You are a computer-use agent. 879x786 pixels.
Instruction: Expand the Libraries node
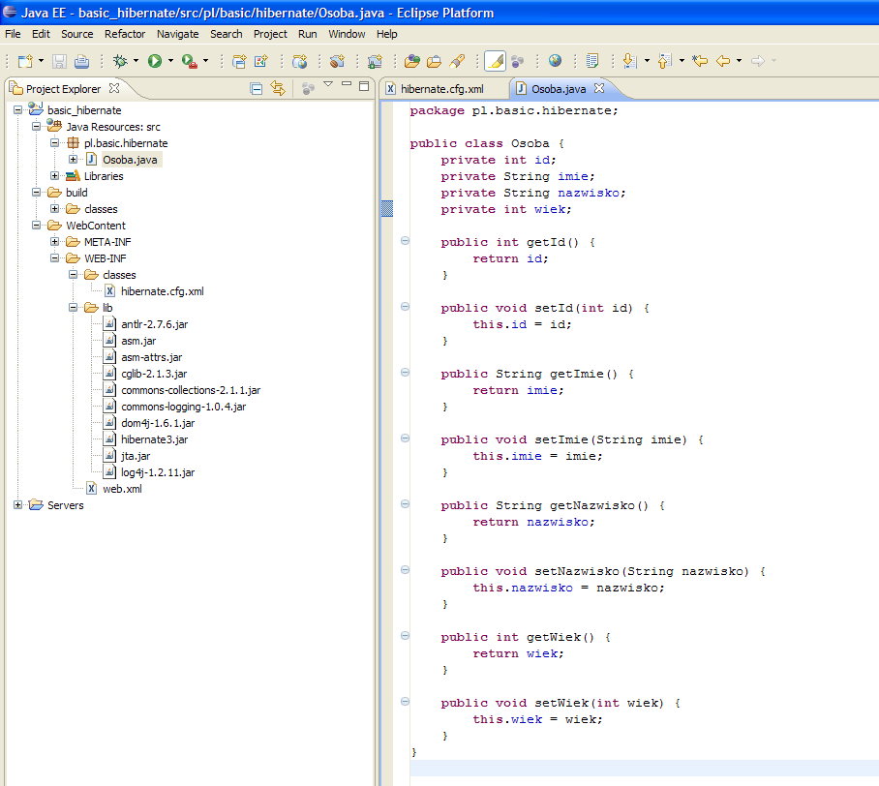[x=54, y=175]
